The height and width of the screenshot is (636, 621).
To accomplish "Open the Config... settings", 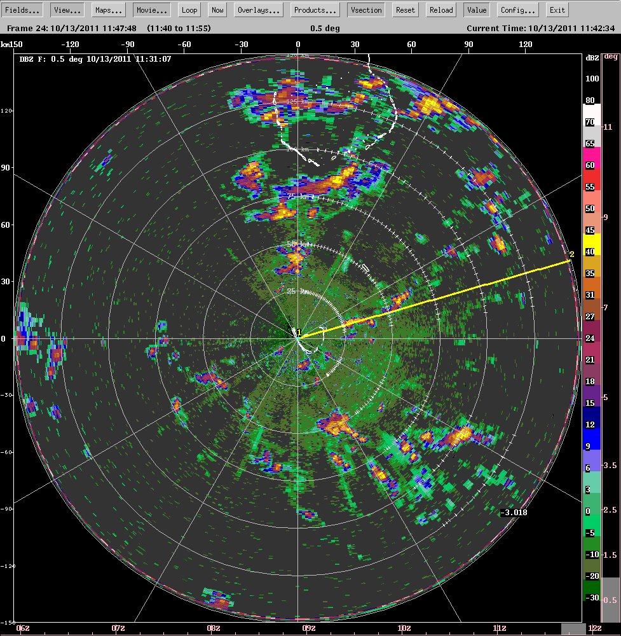I will 517,10.
